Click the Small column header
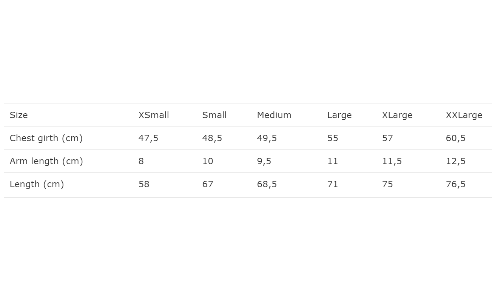 [214, 115]
